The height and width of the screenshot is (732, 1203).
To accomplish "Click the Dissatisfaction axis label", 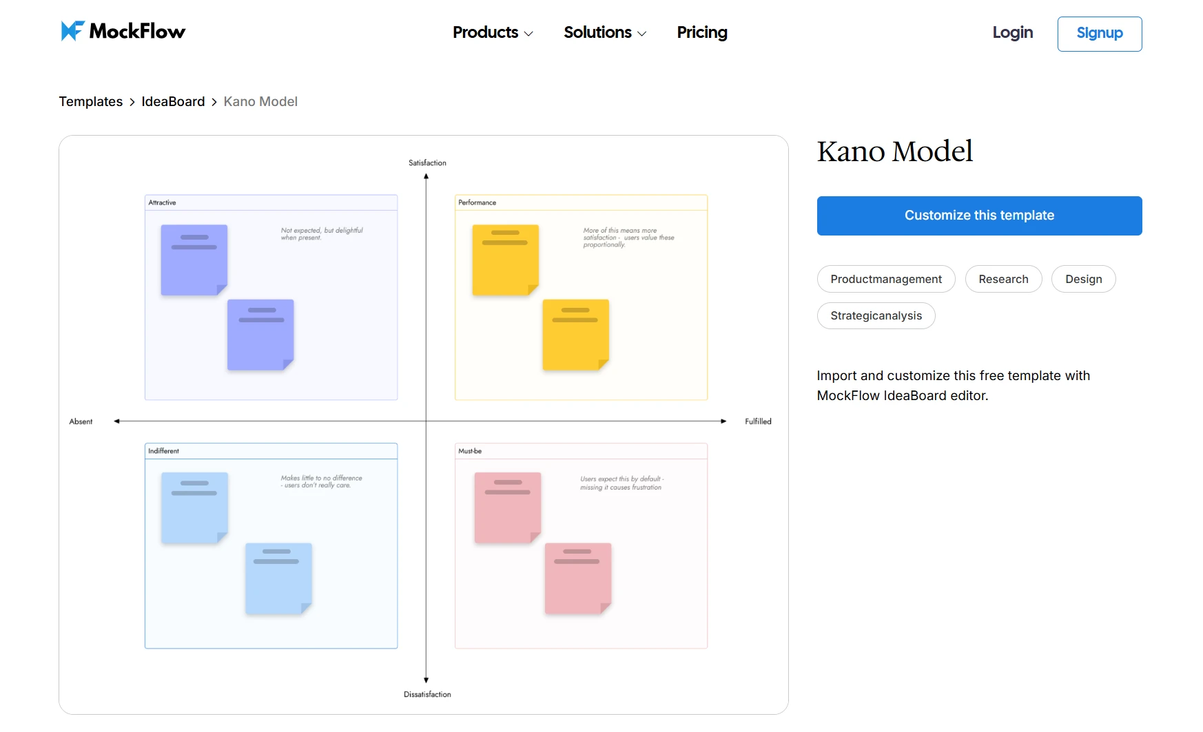I will [426, 694].
